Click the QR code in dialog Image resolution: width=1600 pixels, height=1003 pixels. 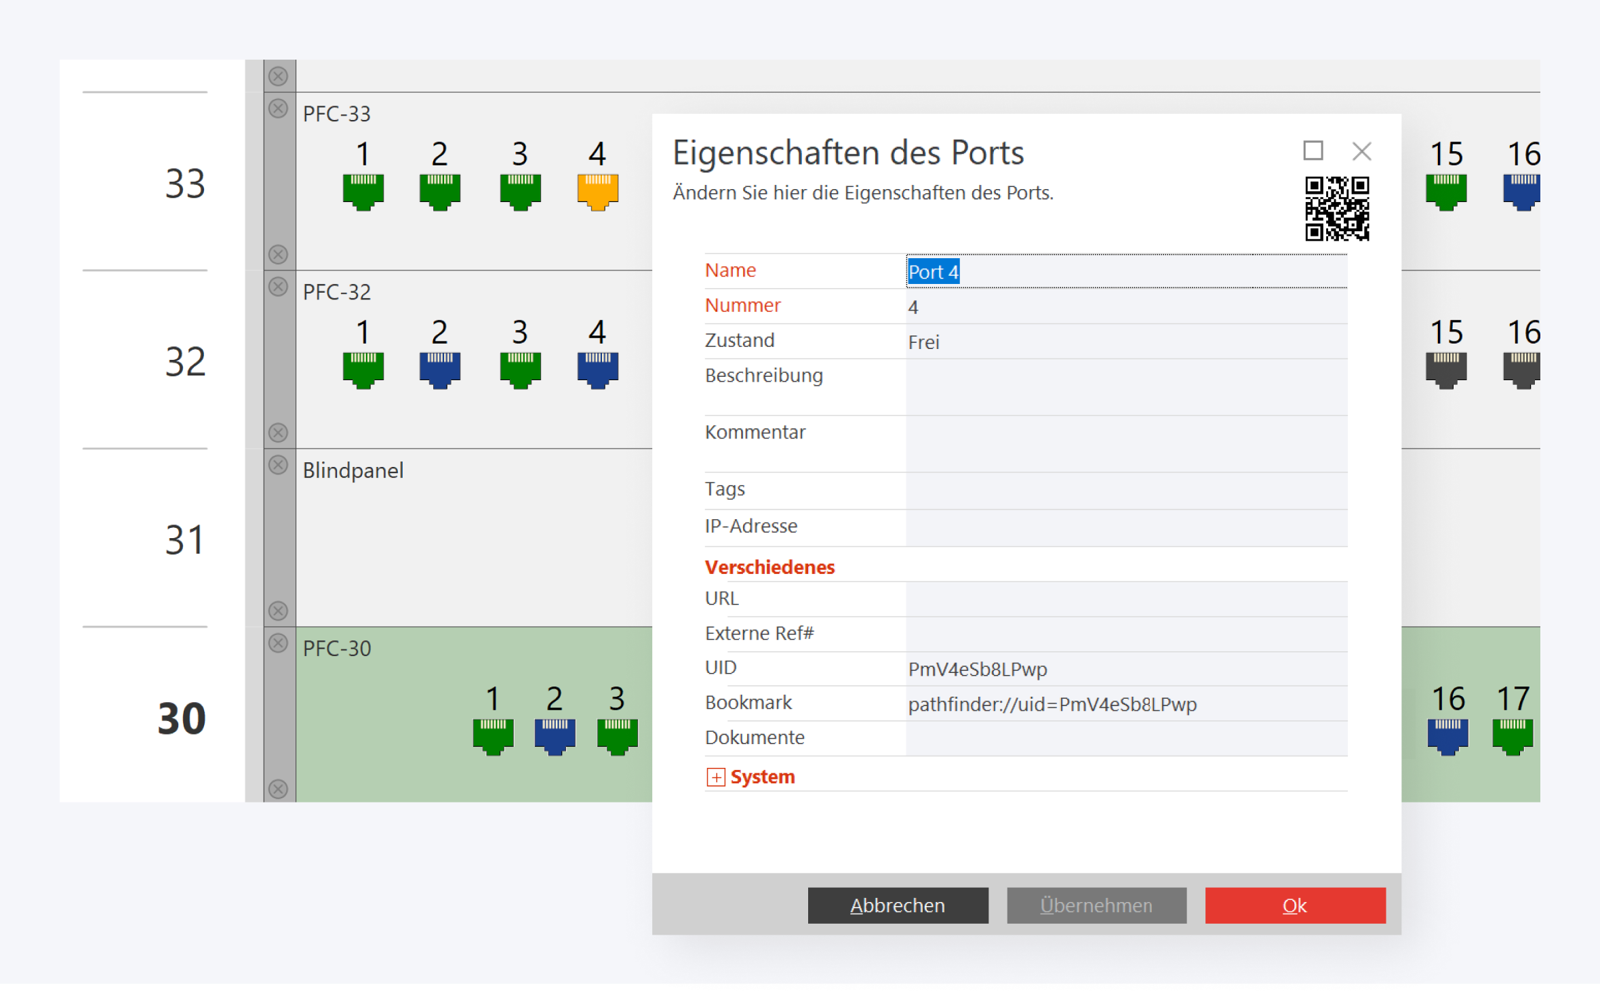tap(1336, 209)
